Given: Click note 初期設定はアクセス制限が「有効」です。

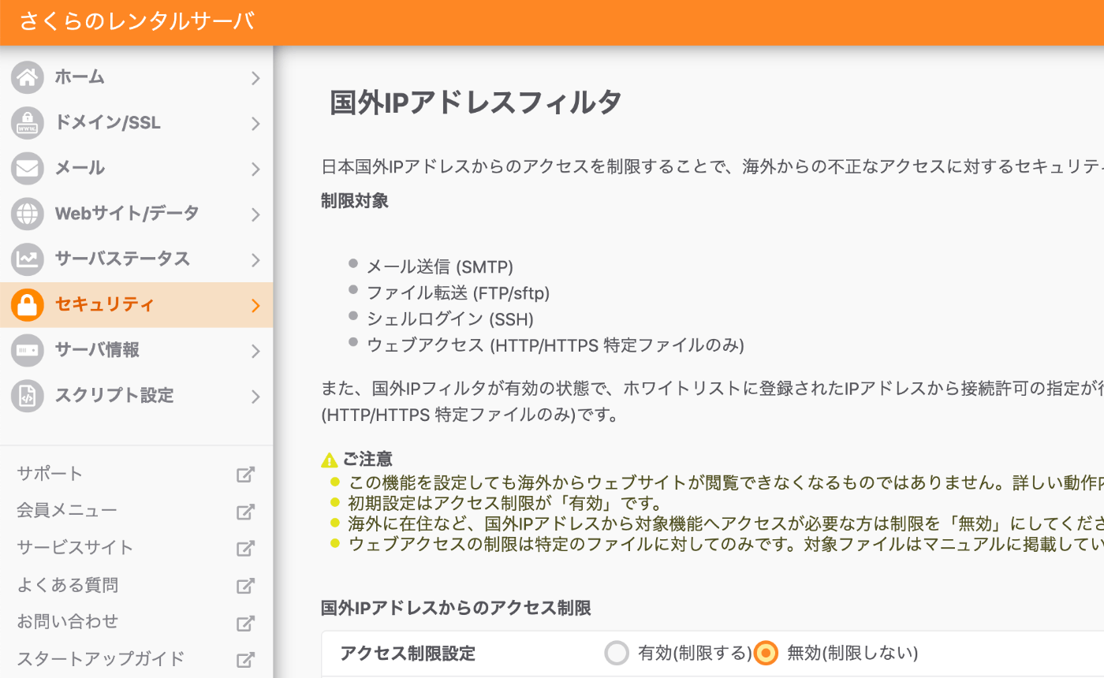Looking at the screenshot, I should 505,503.
